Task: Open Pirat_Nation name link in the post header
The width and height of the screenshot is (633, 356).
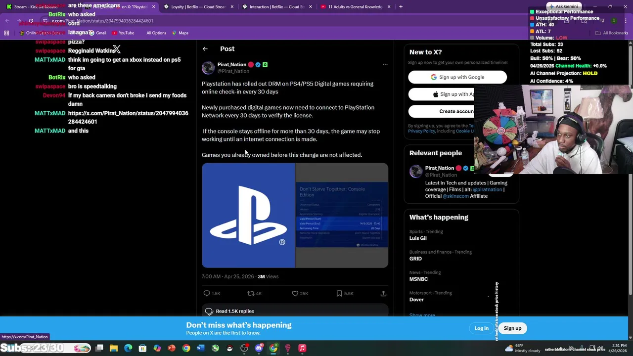Action: point(232,65)
